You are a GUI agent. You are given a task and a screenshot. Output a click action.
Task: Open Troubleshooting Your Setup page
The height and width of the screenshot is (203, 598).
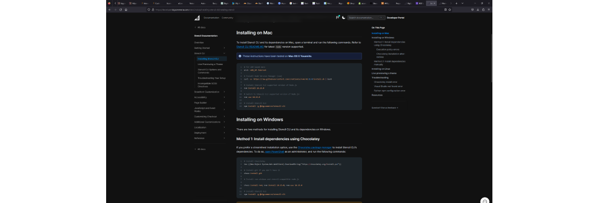(x=212, y=78)
